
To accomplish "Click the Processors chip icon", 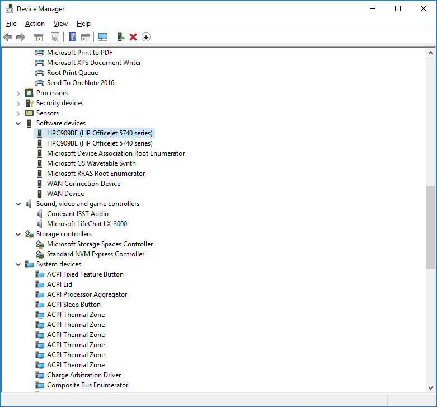I will click(x=29, y=93).
